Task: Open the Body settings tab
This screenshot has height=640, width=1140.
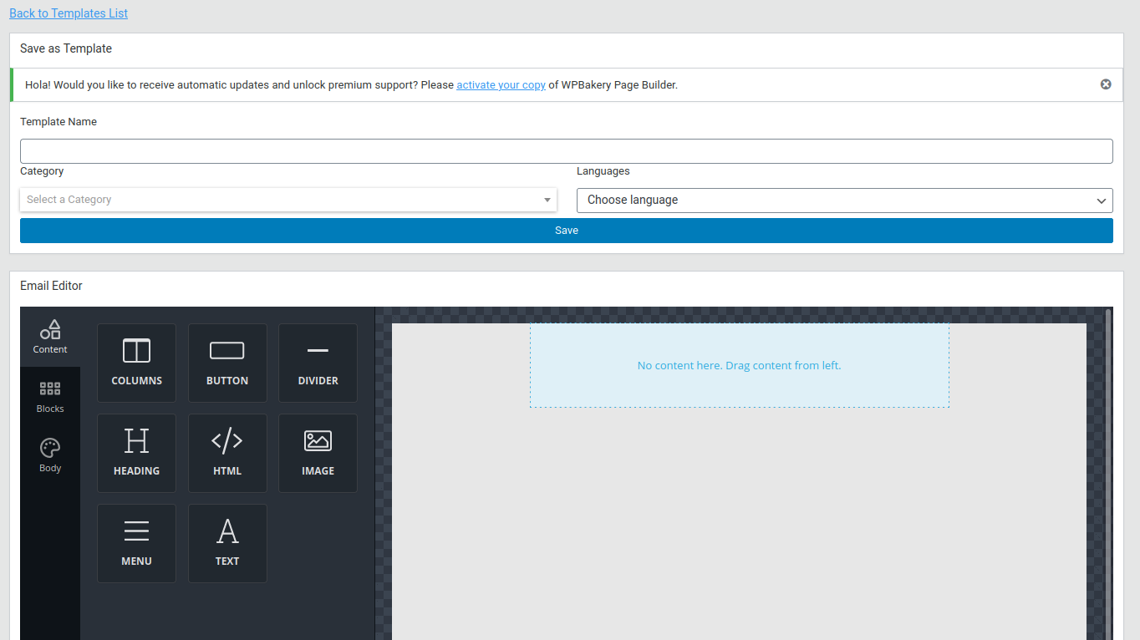Action: click(x=50, y=456)
